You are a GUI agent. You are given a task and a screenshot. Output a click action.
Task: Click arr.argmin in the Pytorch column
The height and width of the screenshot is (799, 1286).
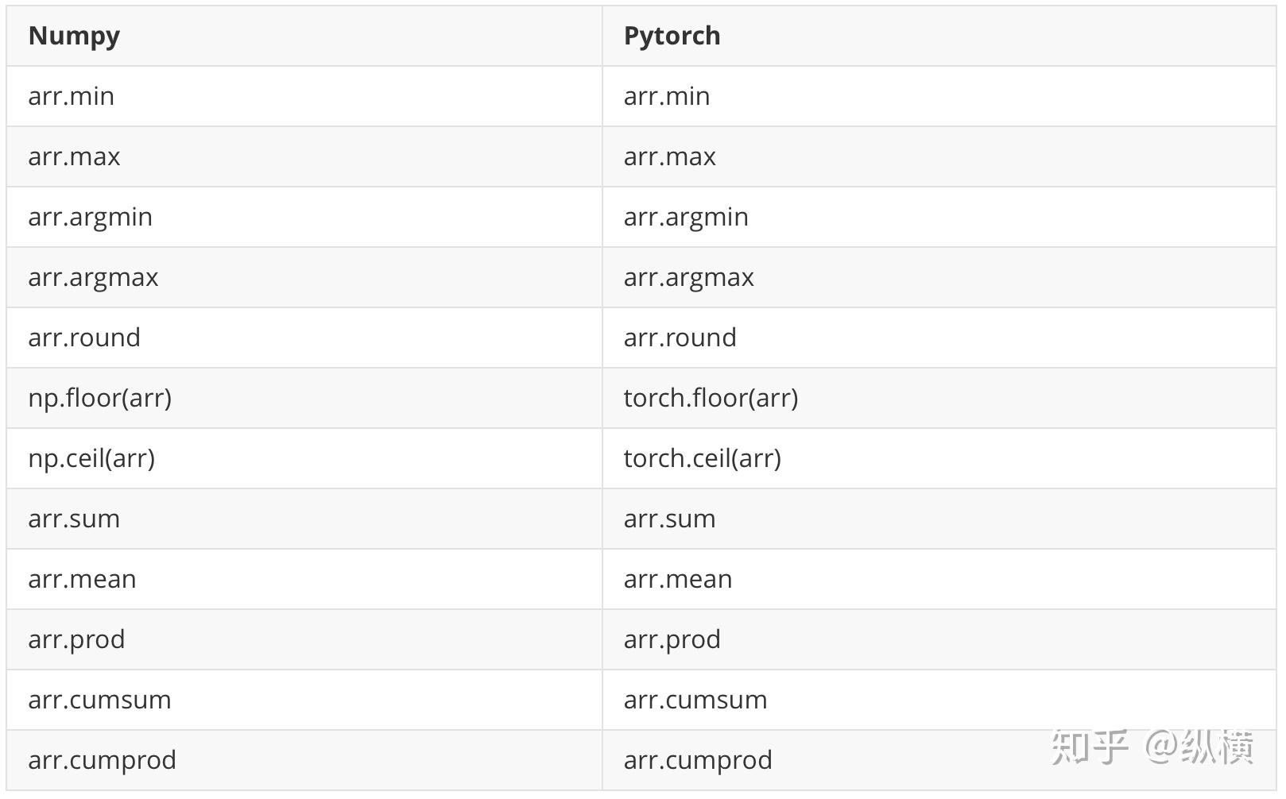[685, 217]
